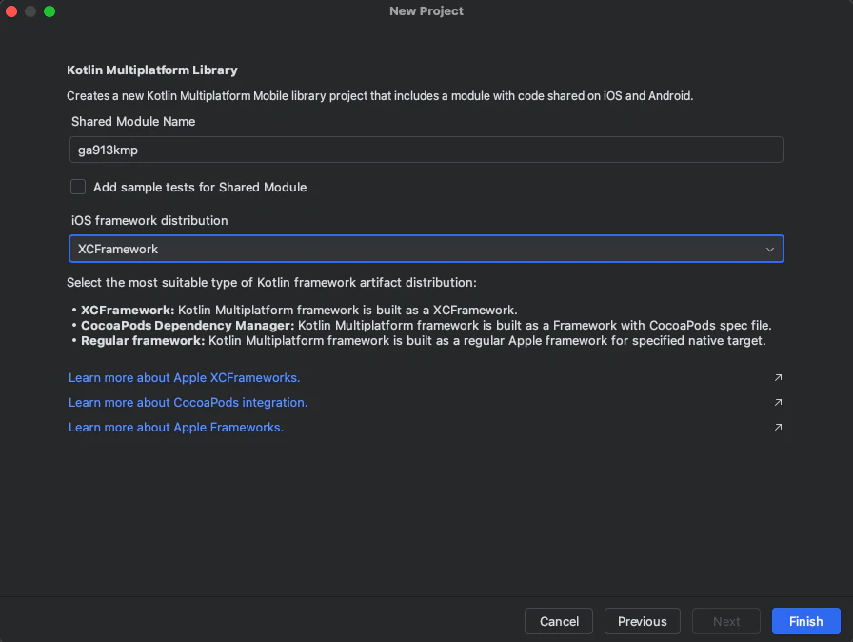Image resolution: width=853 pixels, height=642 pixels.
Task: Click external link arrow beside CocoaPods integration
Action: click(778, 402)
